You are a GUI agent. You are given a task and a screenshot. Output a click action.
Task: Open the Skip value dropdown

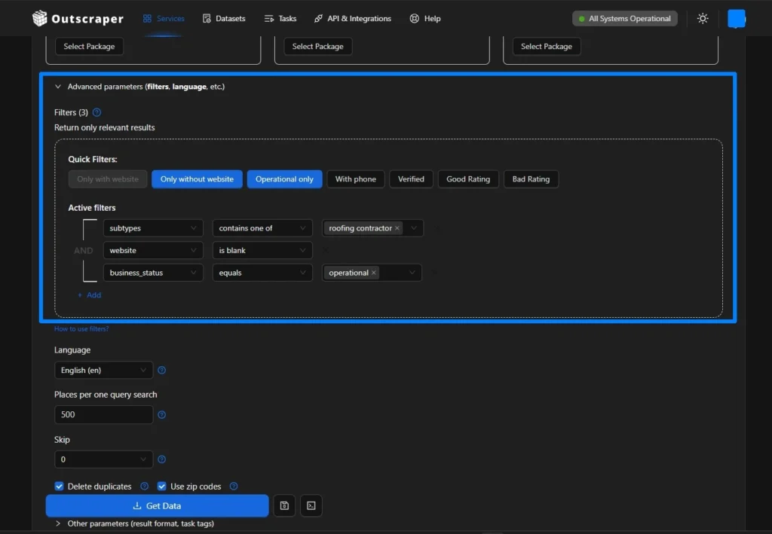[103, 459]
